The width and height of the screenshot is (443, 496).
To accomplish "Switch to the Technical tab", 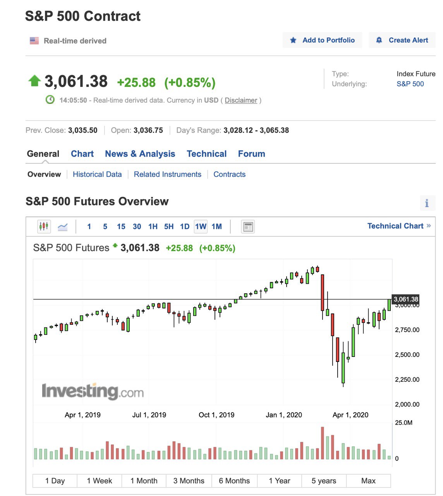I will point(206,154).
